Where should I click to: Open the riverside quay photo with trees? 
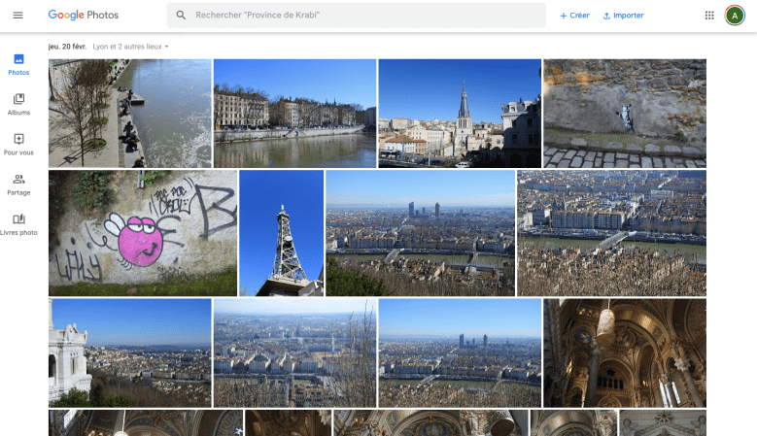tap(129, 113)
